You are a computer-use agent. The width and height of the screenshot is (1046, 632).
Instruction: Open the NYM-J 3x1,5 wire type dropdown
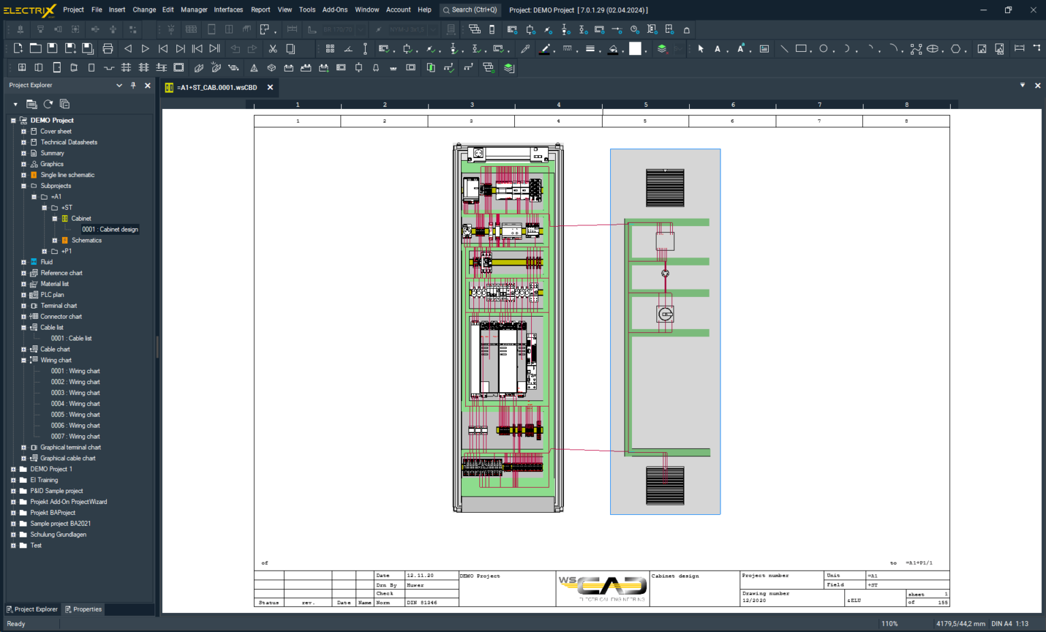[x=432, y=29]
